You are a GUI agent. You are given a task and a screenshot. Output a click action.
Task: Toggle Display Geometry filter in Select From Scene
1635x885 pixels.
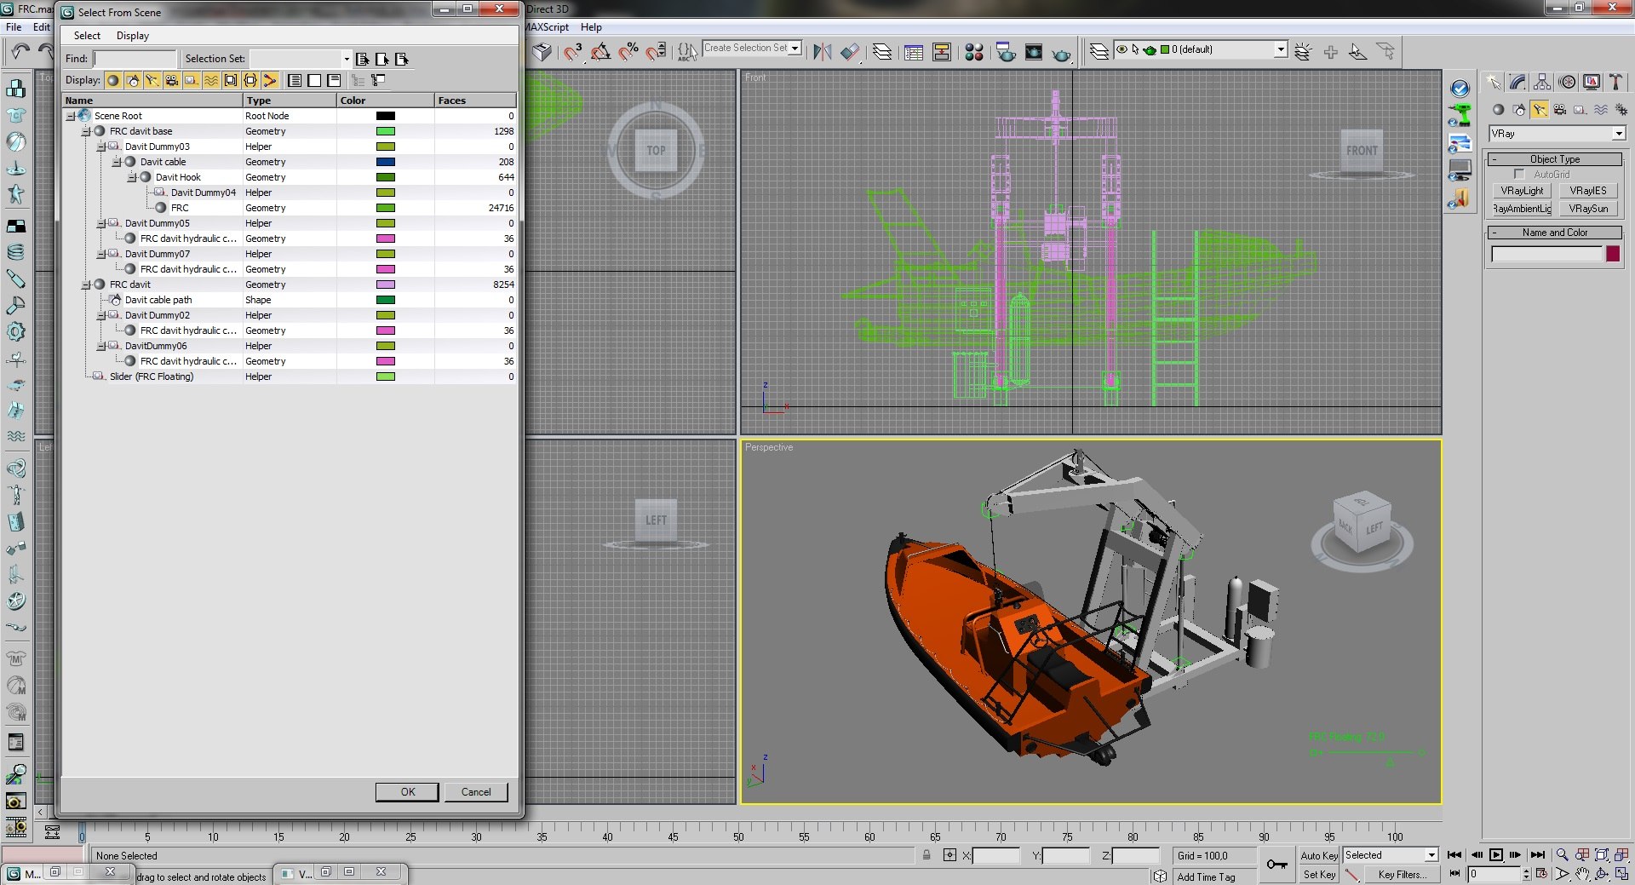(x=113, y=80)
